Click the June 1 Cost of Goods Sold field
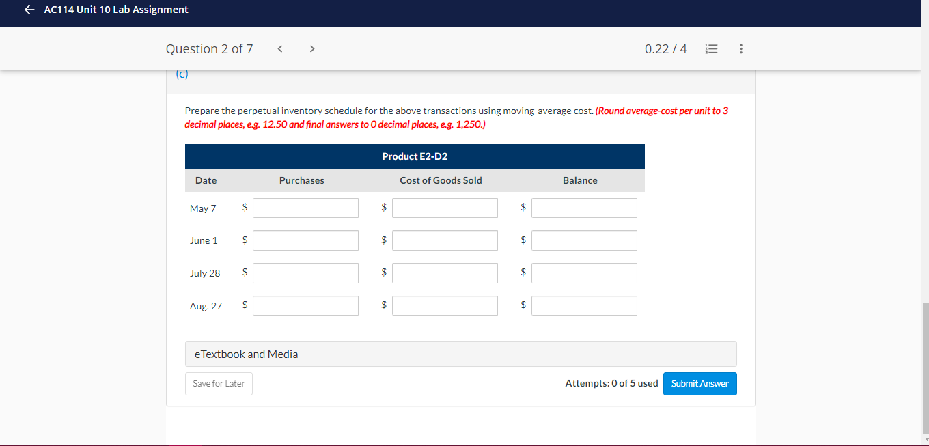The width and height of the screenshot is (929, 446). pyautogui.click(x=445, y=240)
